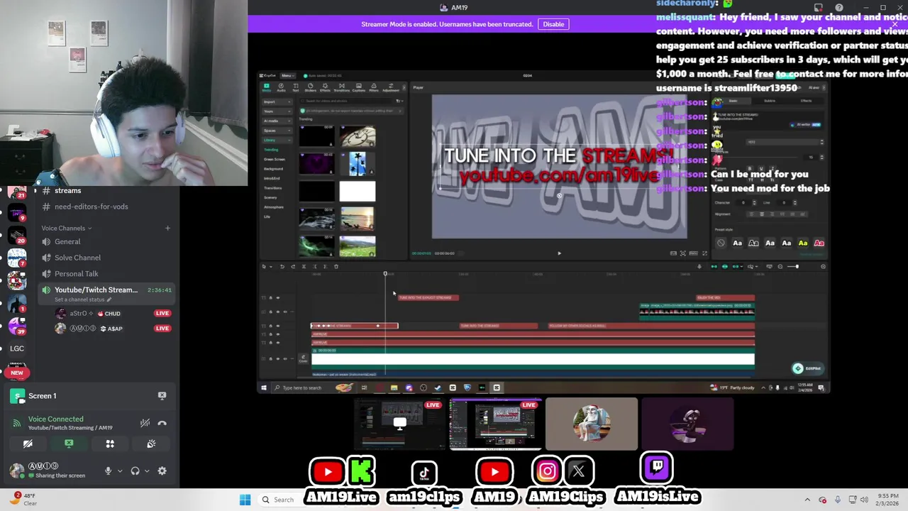Switch to the Stickers tab in CapCut
Viewport: 908px width, 511px height.
[310, 87]
